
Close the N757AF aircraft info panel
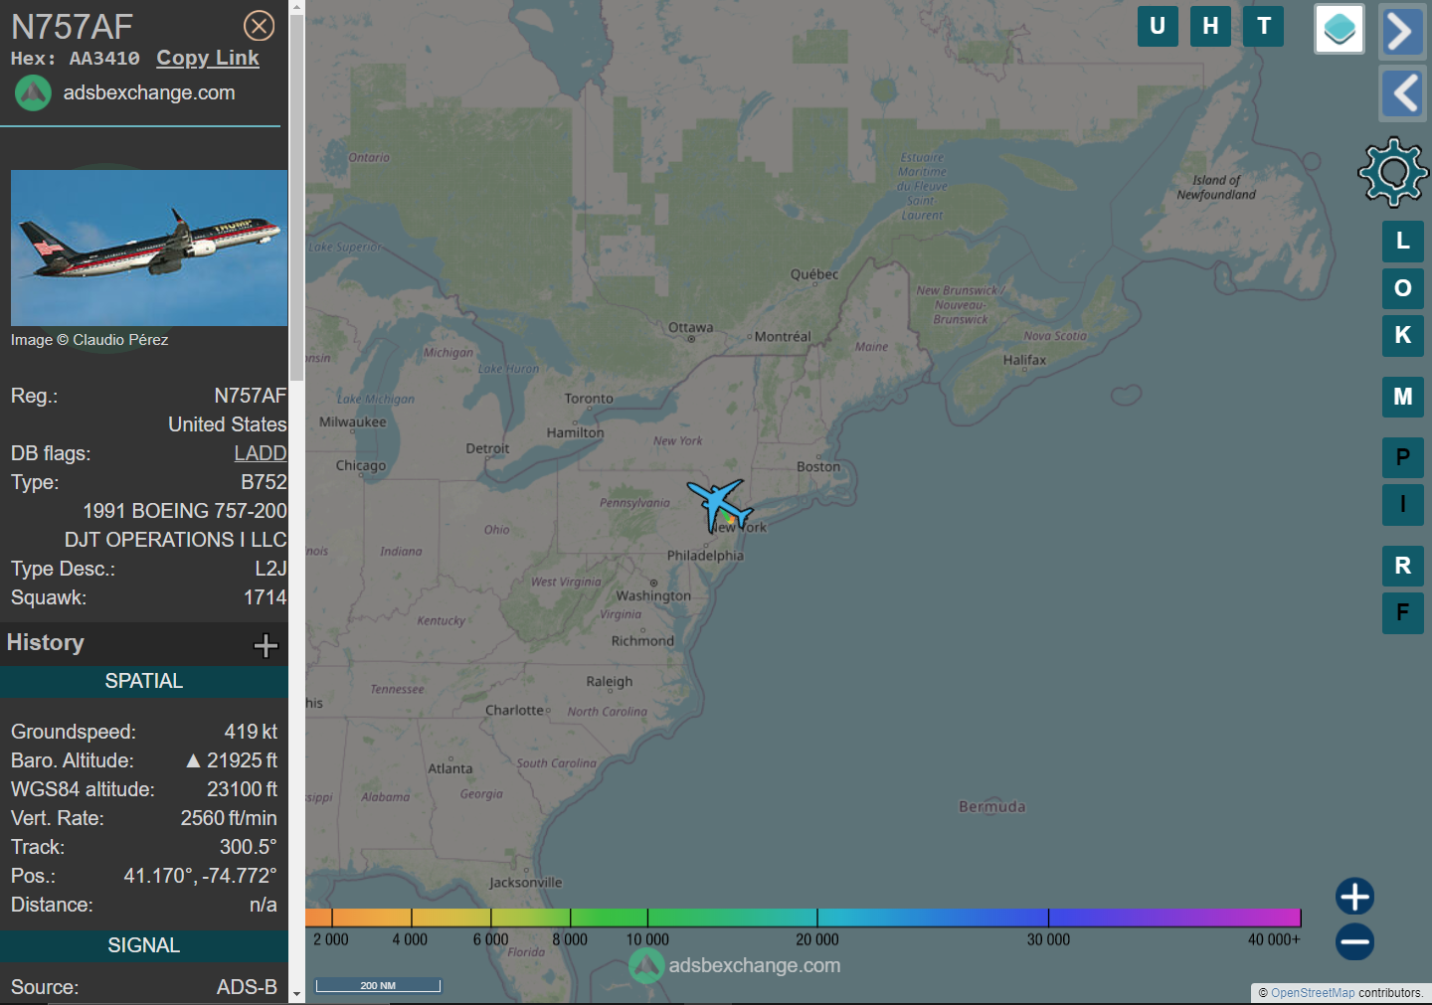click(260, 26)
